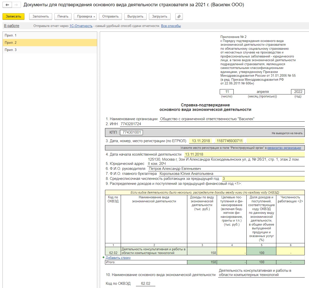Select Прил. 2 section
The width and height of the screenshot is (309, 288).
point(50,43)
